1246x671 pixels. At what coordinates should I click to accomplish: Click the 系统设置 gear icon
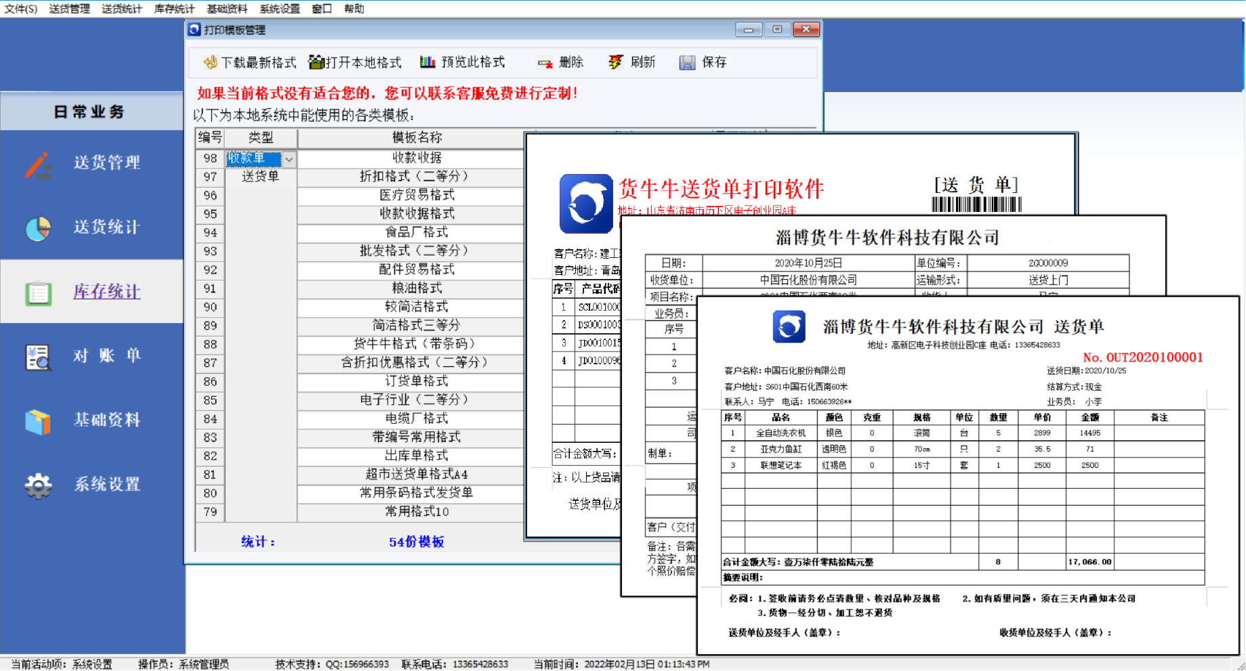(x=38, y=485)
